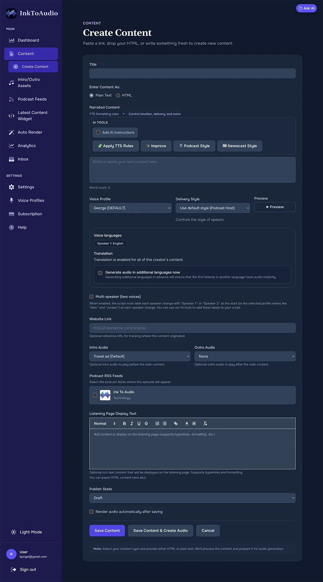Open Voice Profiles settings page
This screenshot has height=582, width=323.
(x=31, y=201)
